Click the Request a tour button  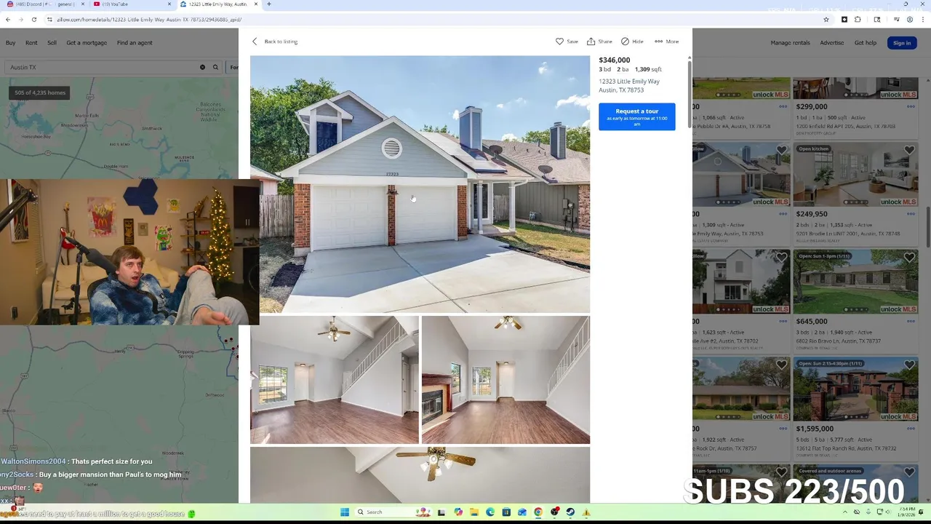pyautogui.click(x=636, y=116)
